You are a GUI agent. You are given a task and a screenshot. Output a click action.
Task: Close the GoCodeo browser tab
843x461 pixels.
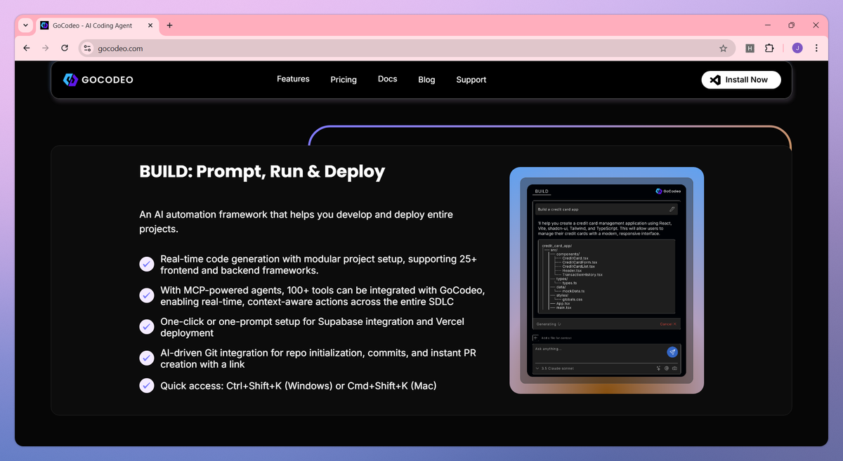pyautogui.click(x=151, y=25)
